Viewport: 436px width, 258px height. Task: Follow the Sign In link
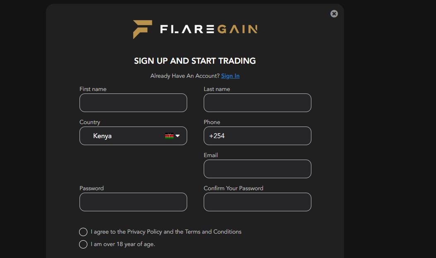[230, 76]
